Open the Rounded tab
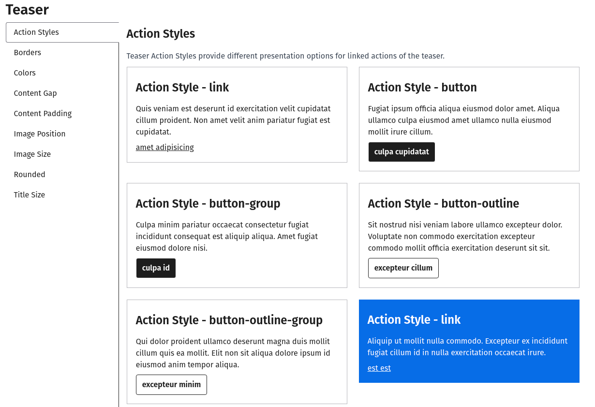Screen dimensions: 595x407 [x=30, y=175]
